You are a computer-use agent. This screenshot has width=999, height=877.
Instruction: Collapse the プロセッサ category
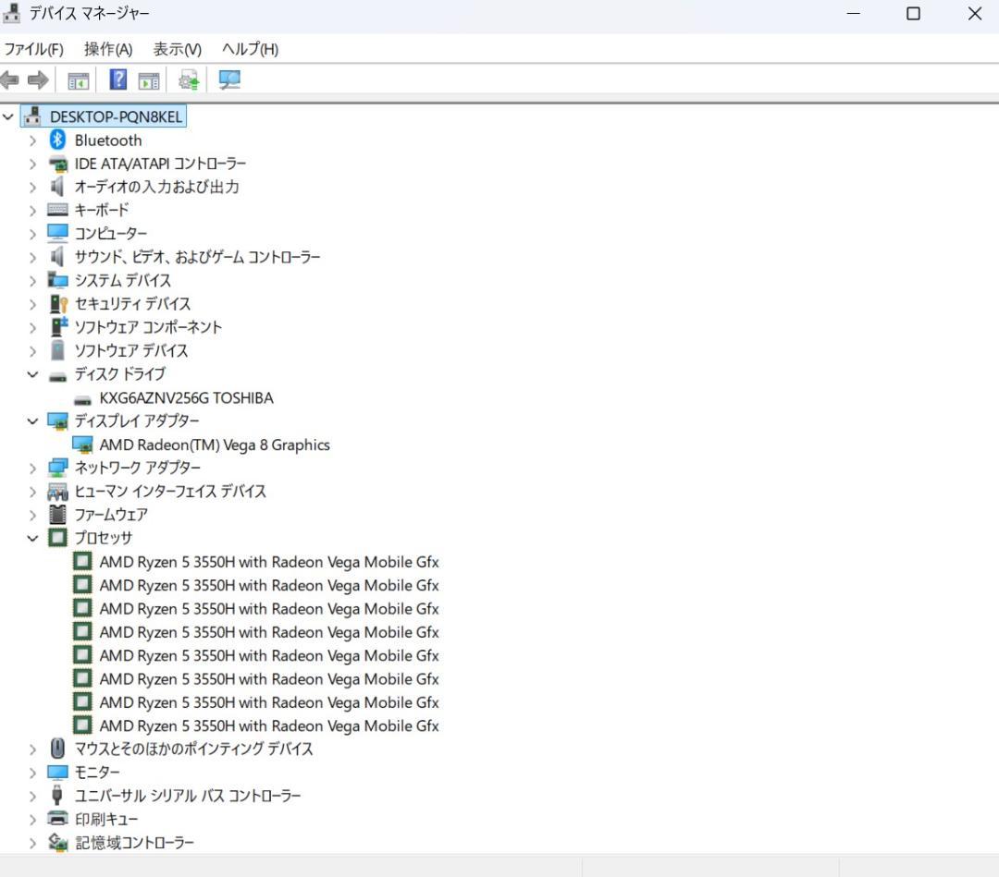(32, 538)
